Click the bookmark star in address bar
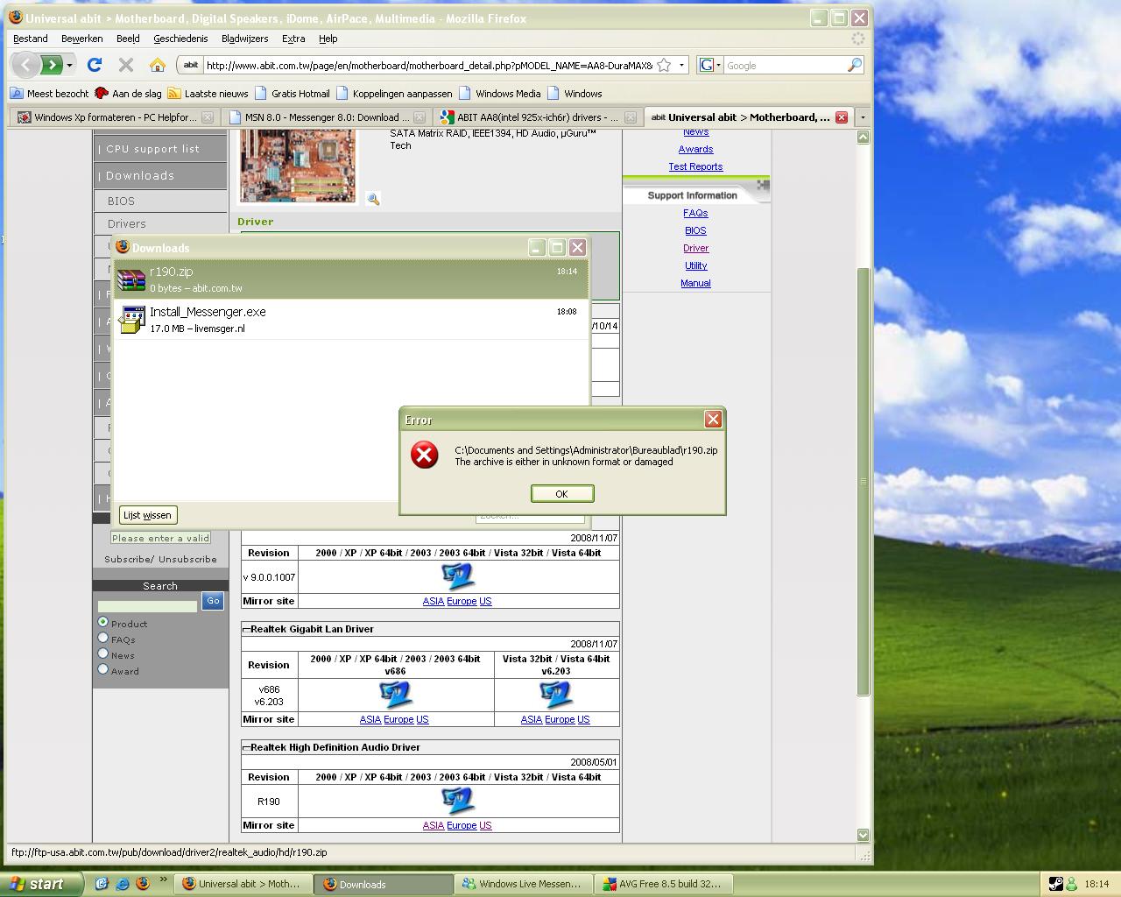 (x=664, y=65)
